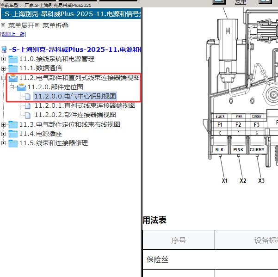Viewport: 278px width, 277px height.
Task: Click fuse label F2 in the diagram
Action: [238, 125]
